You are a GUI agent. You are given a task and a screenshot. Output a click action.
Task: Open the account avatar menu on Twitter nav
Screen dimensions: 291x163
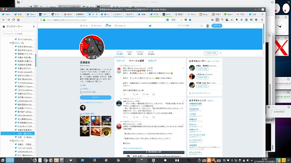pos(208,26)
